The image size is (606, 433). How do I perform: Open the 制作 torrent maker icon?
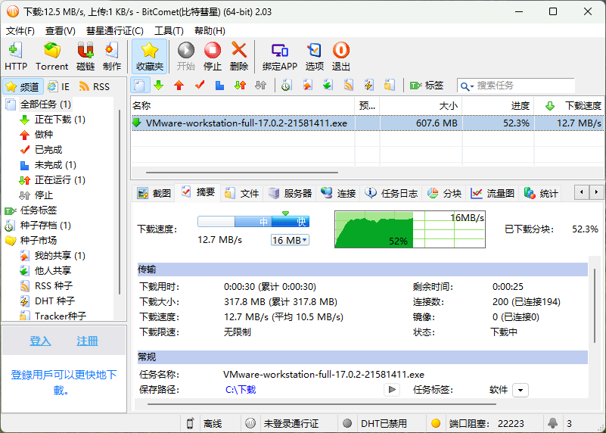tap(112, 56)
